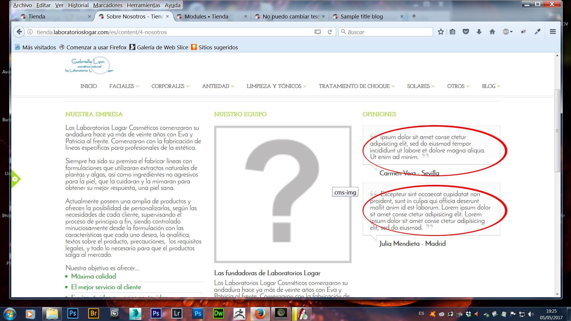Toggle the green gear side panel
Image resolution: width=571 pixels, height=321 pixels.
coord(15,179)
